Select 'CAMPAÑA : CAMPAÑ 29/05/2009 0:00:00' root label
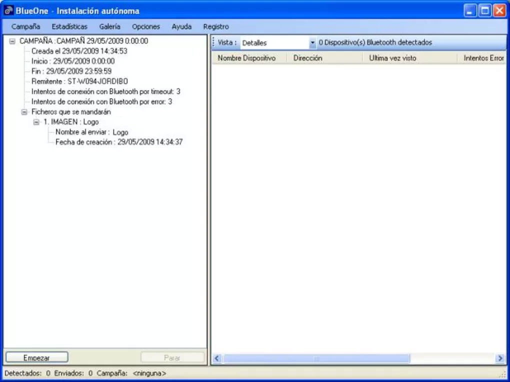The image size is (510, 382). tap(83, 41)
